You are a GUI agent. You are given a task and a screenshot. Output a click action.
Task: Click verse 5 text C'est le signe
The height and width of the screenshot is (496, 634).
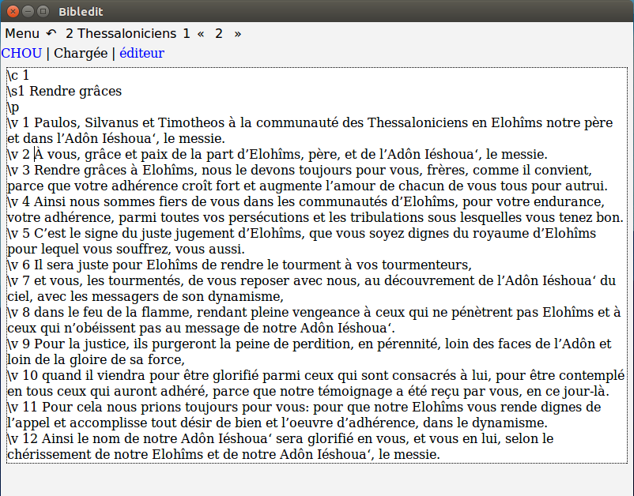302,241
